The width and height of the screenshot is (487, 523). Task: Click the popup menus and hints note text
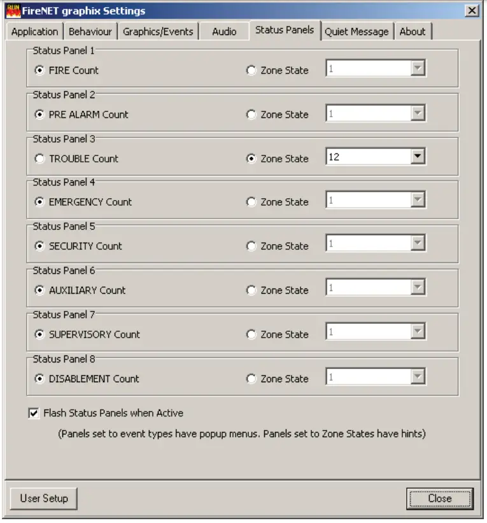(x=242, y=434)
